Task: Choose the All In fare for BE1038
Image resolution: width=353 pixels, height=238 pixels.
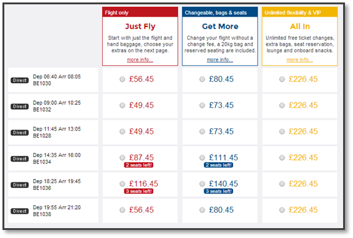Action: pos(282,210)
